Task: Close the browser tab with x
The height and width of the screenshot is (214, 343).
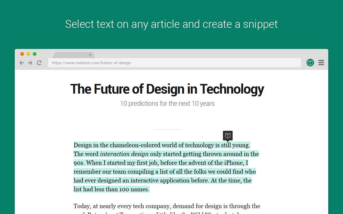Action: click(90, 55)
